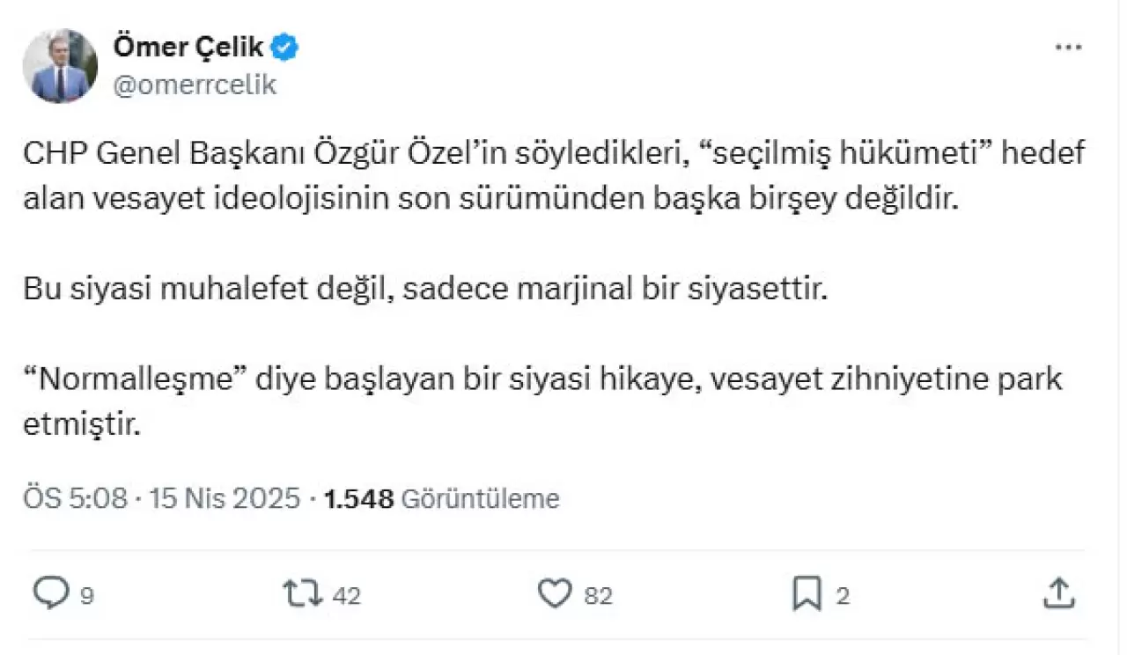The image size is (1127, 655).
Task: Click the blue verified badge
Action: tap(286, 48)
